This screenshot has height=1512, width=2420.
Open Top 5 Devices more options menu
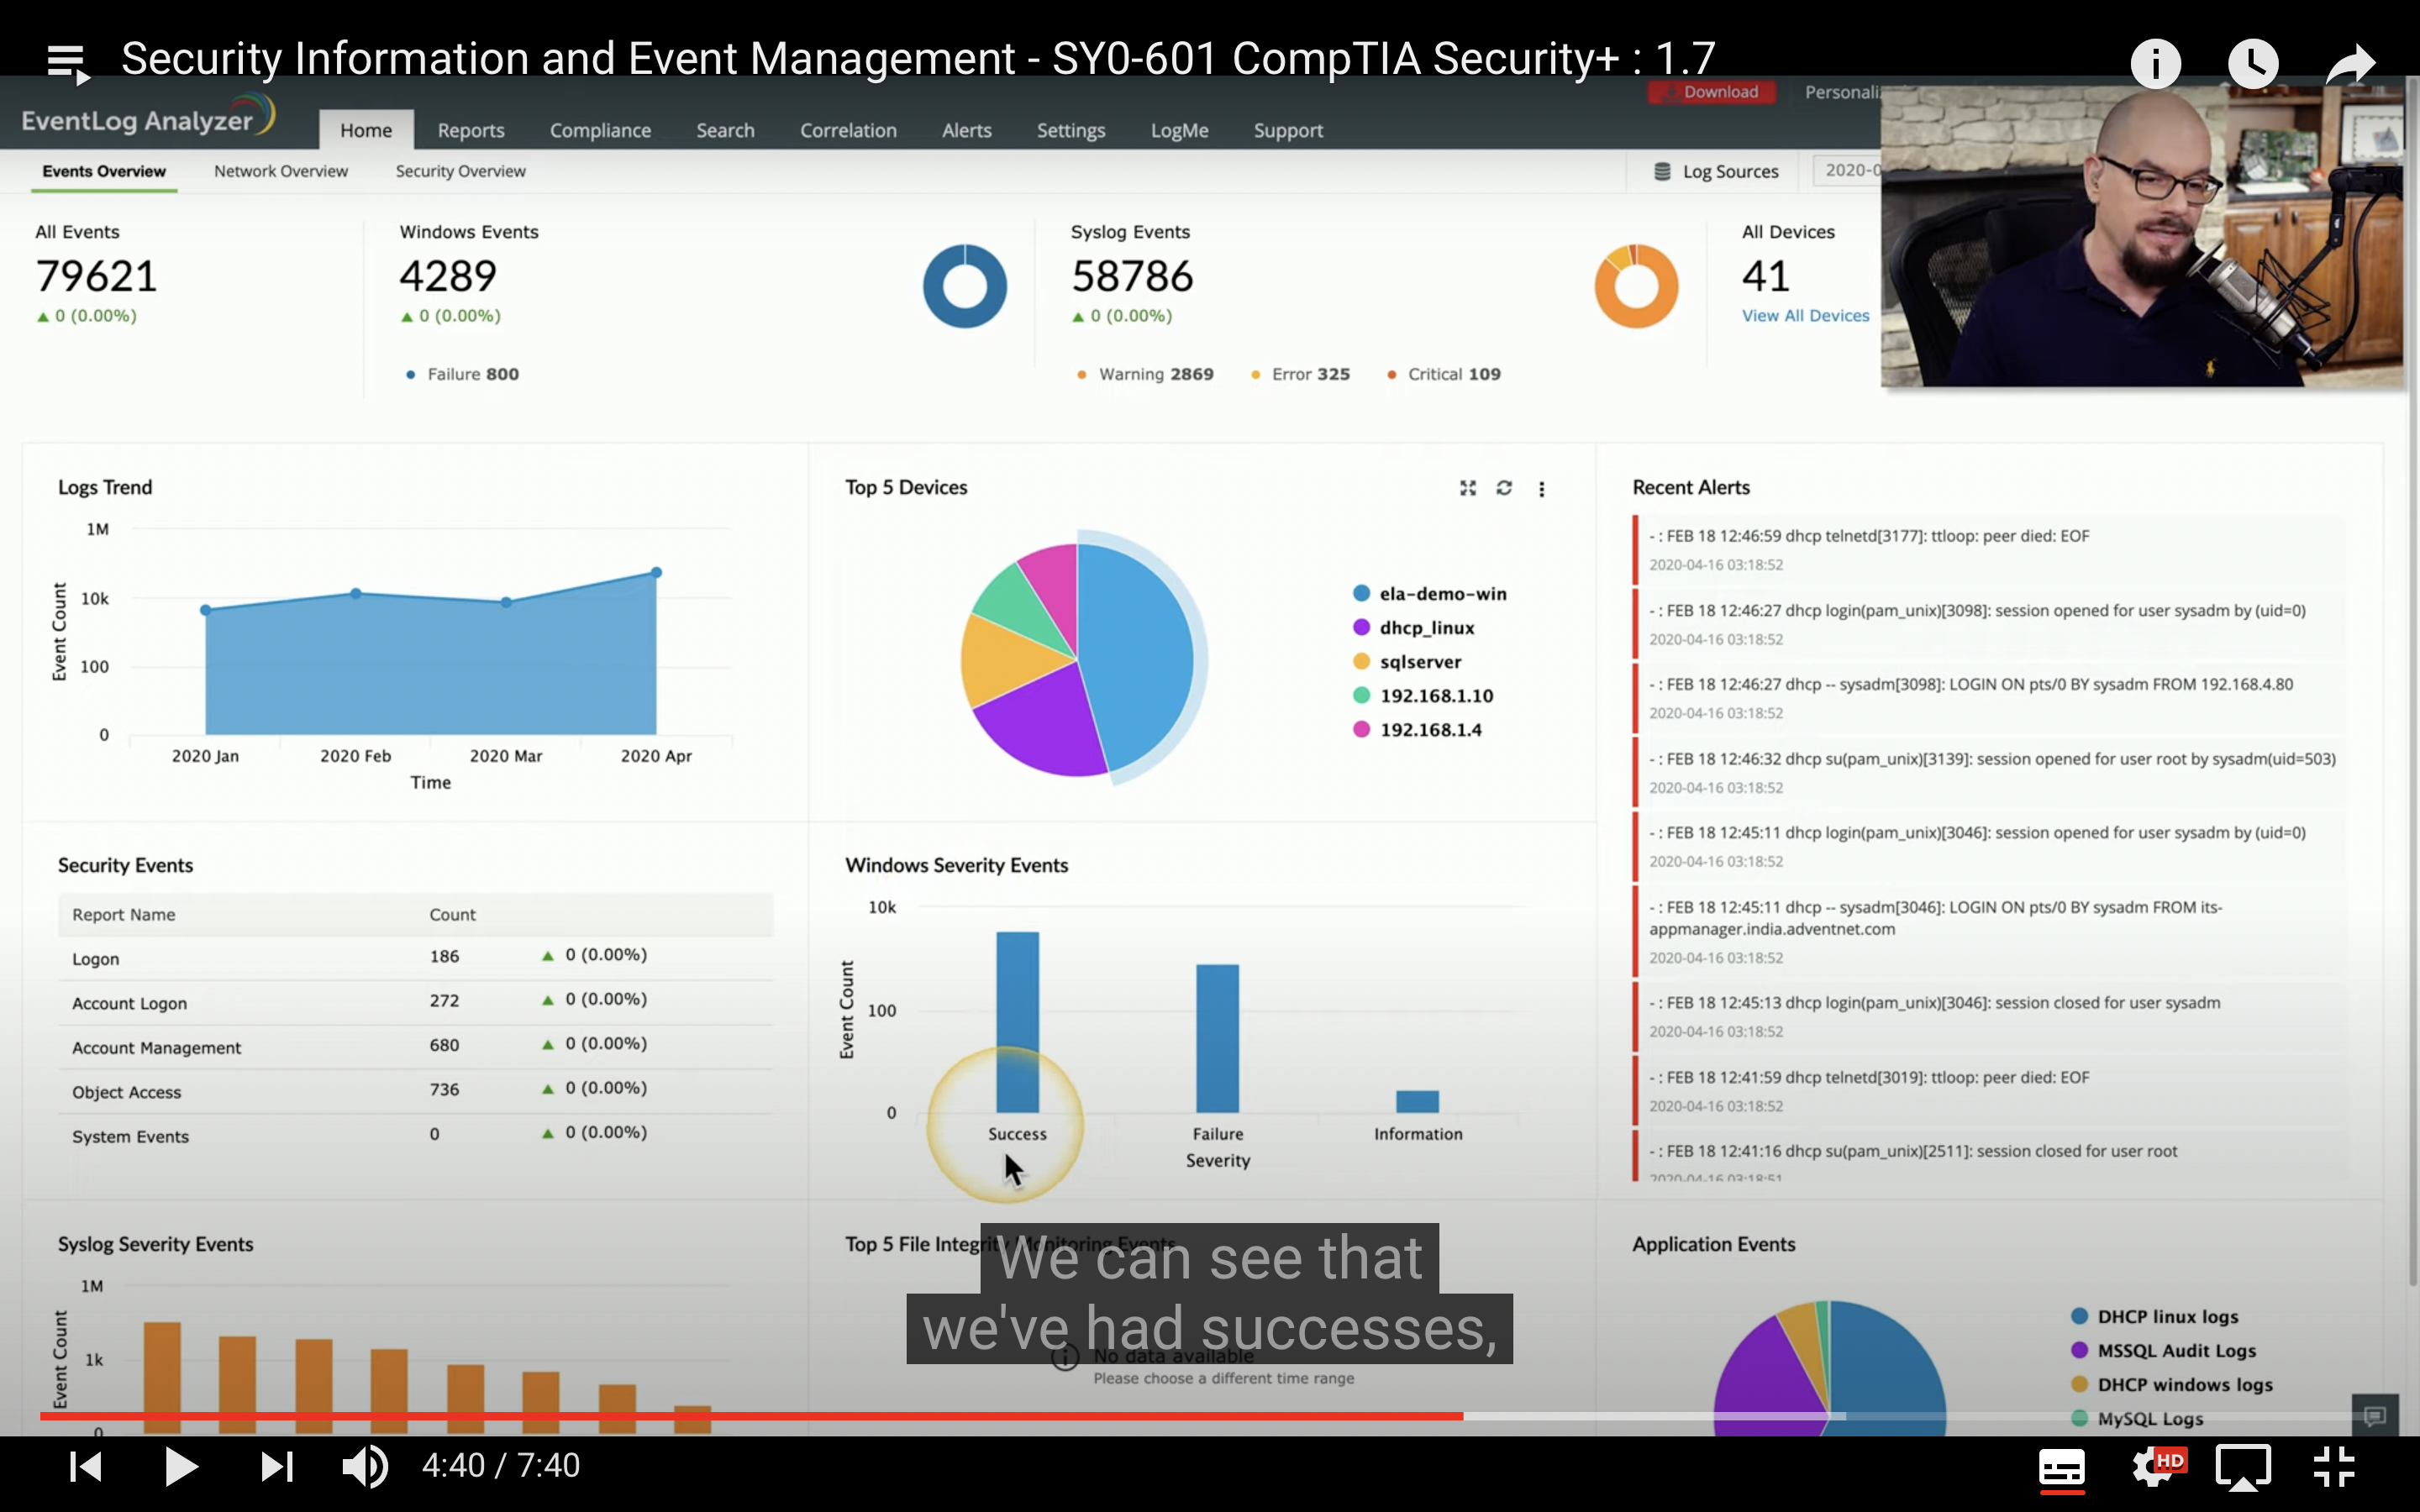pos(1541,489)
